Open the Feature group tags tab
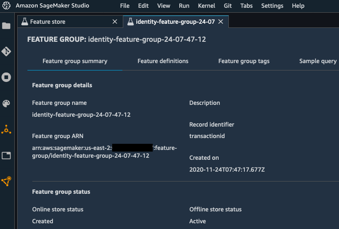This screenshot has width=339, height=229. click(244, 61)
